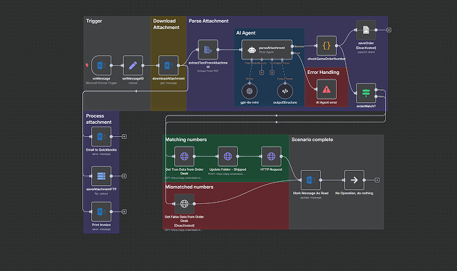Click the output connector of onMessage node
The image size is (457, 271).
(x=111, y=65)
